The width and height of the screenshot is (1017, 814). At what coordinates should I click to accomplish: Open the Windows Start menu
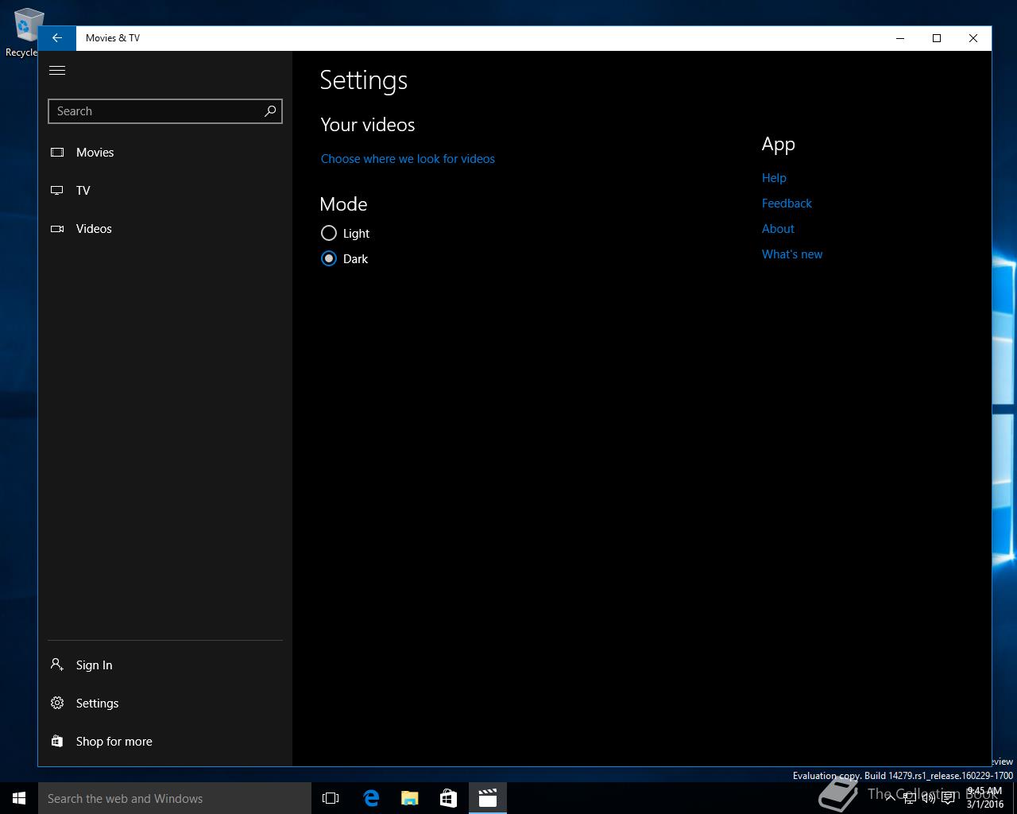tap(19, 798)
